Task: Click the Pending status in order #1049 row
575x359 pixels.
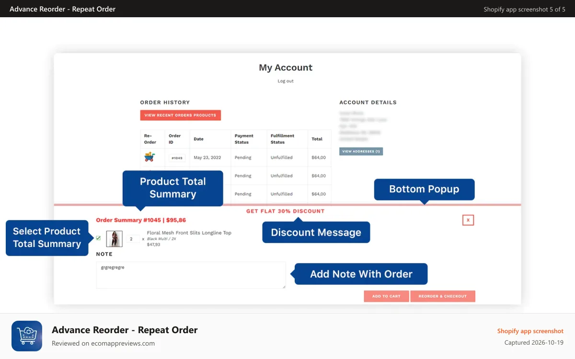Action: click(243, 157)
